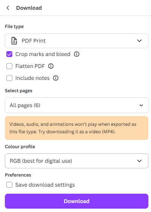Screen dimensions: 151x212
Task: Show info about Crop marks and bleed
Action: pos(77,54)
